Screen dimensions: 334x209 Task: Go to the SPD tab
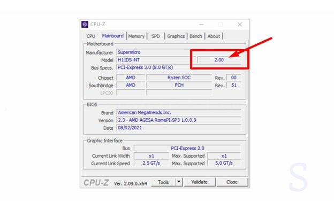pyautogui.click(x=156, y=36)
